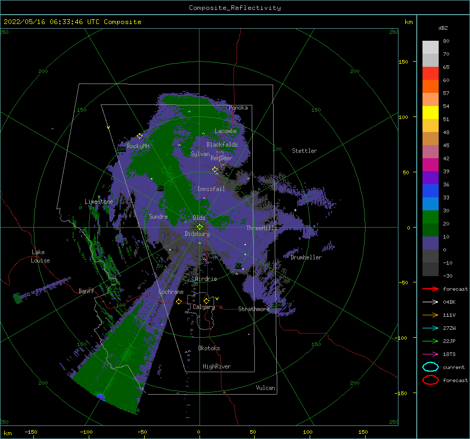The image size is (470, 439).
Task: Click the Banff town label
Action: tap(86, 291)
